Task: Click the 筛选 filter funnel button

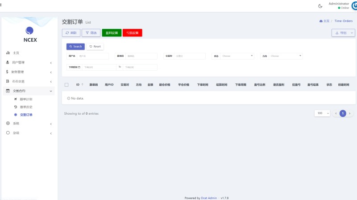Action: (91, 33)
